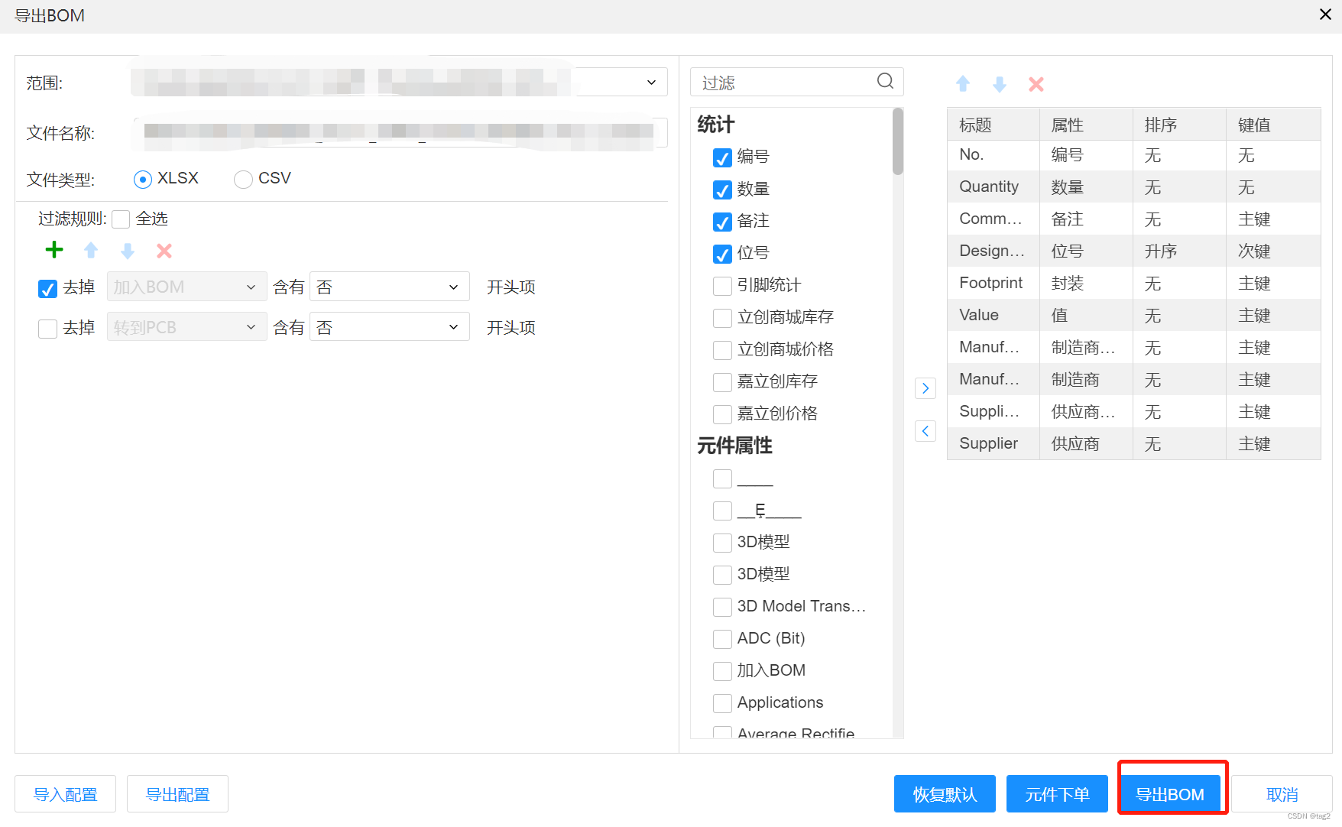1342x827 pixels.
Task: Select XLSX file type
Action: [143, 180]
